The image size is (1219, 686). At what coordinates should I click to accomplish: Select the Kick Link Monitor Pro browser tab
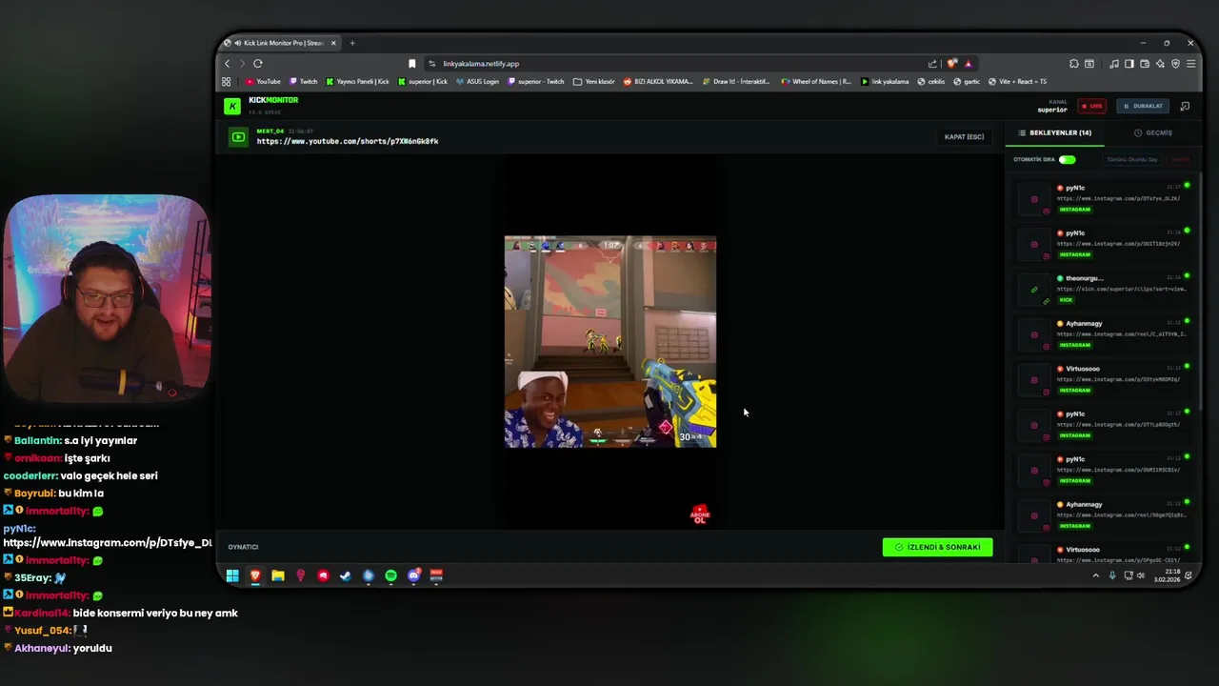[280, 43]
